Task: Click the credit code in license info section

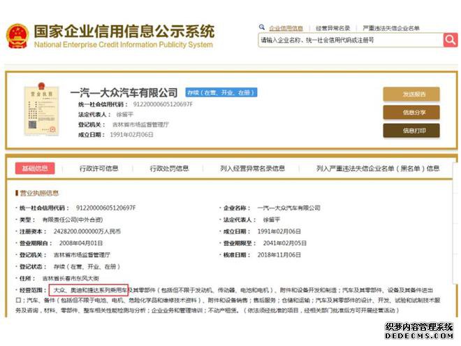Action: [x=106, y=208]
